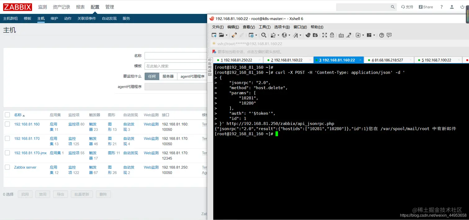Open host link 192.168.81.160
This screenshot has width=469, height=220.
click(x=27, y=124)
